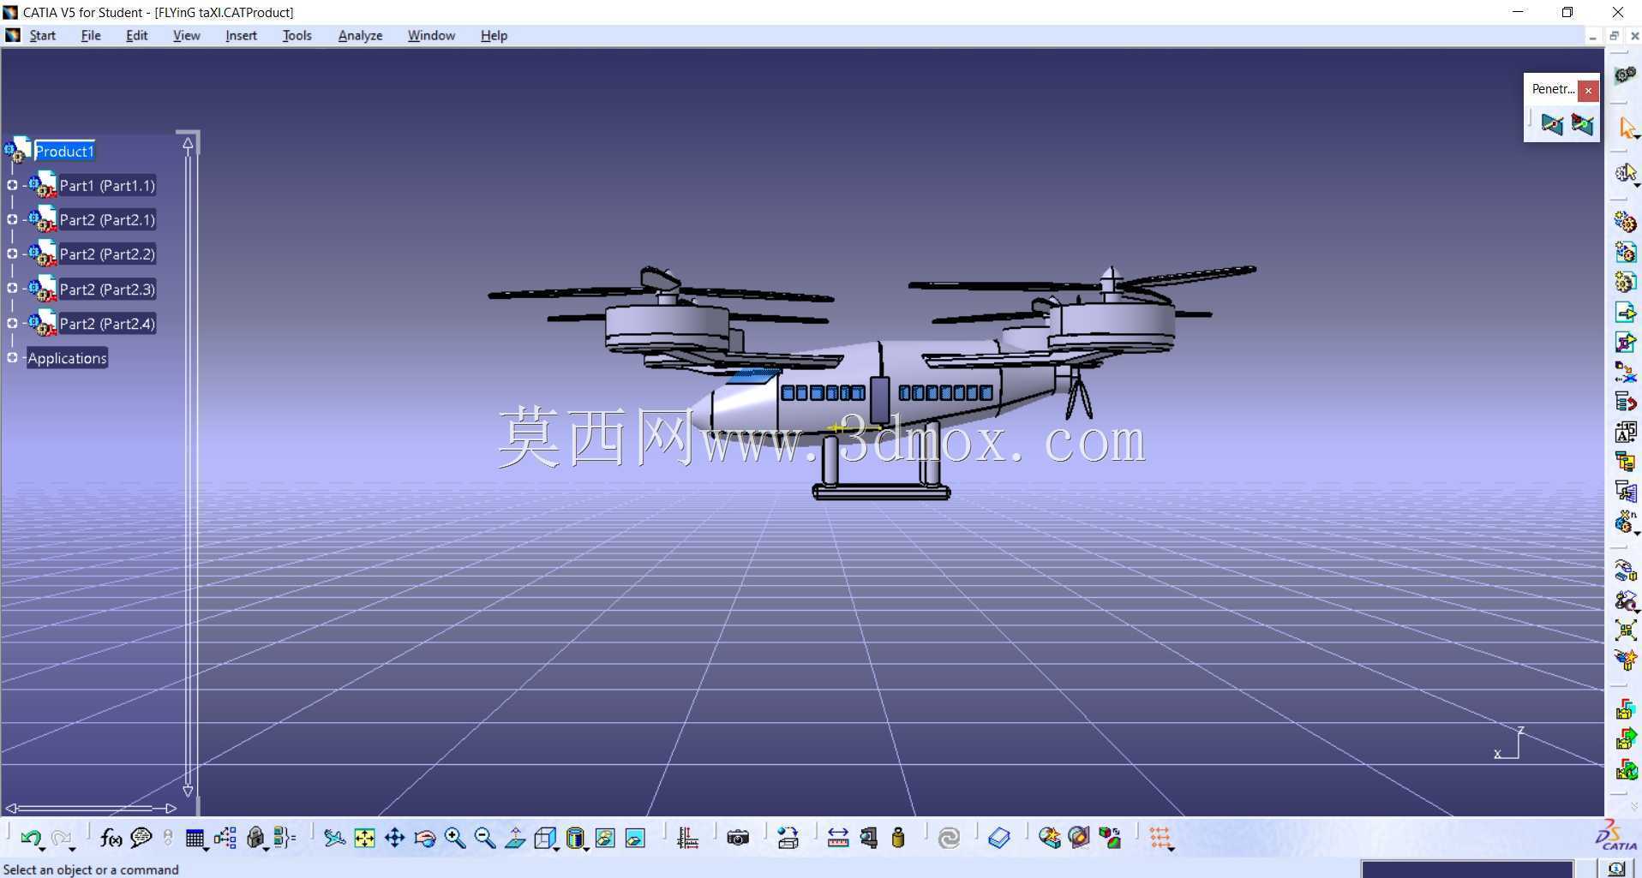This screenshot has height=878, width=1642.
Task: Open the Edit menu
Action: (x=136, y=35)
